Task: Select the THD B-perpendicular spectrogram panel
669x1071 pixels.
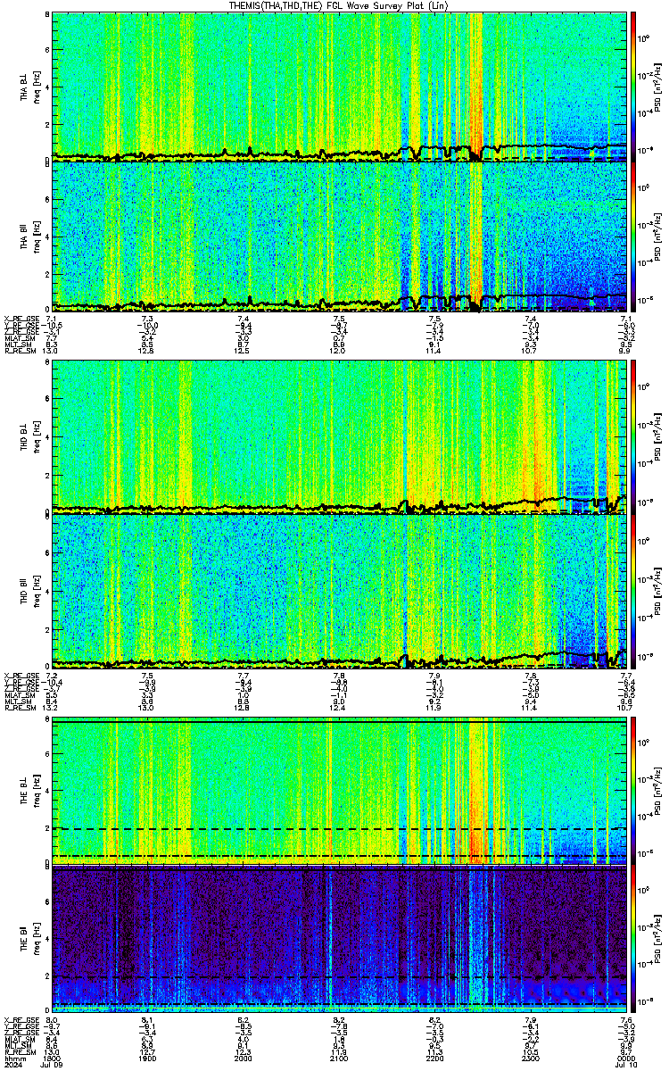Action: tap(339, 437)
